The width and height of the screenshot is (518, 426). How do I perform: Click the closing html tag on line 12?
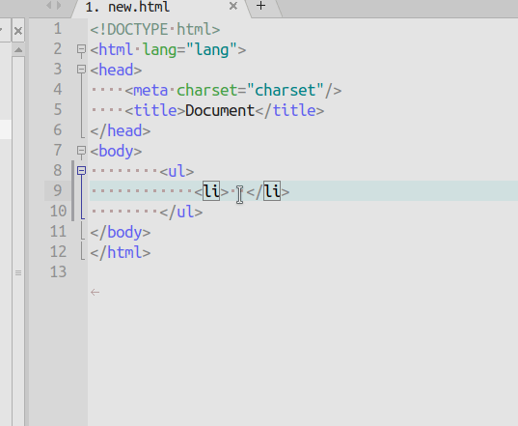[121, 253]
